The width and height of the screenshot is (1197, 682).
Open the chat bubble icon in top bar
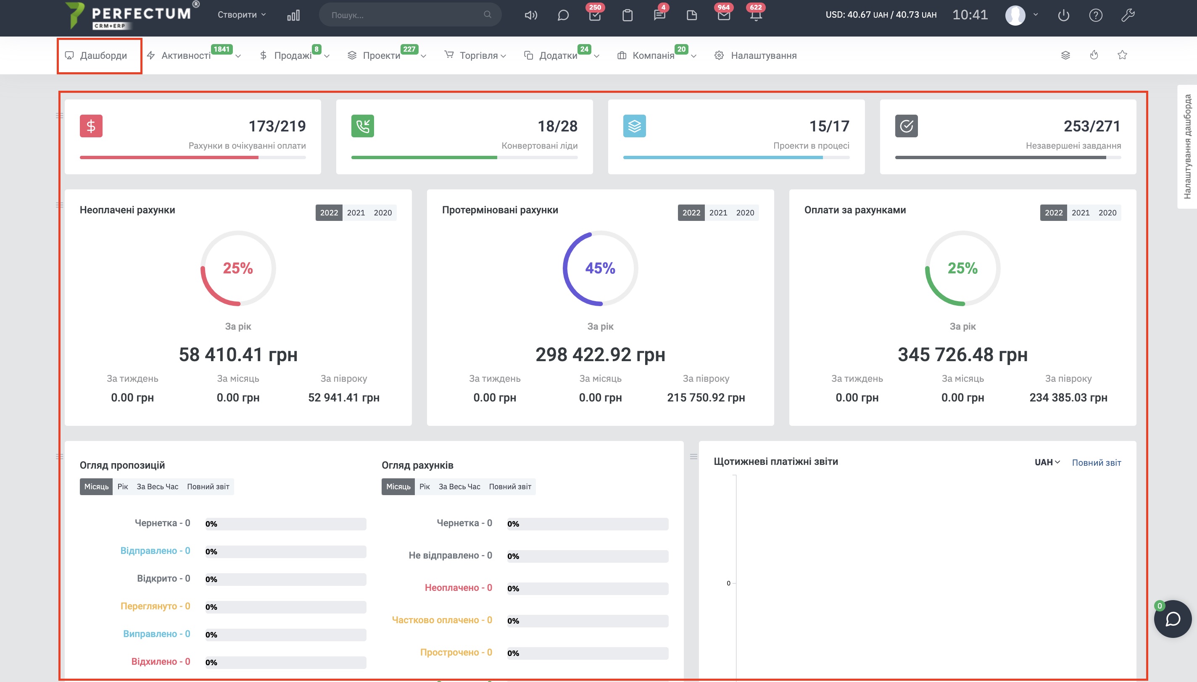pos(563,15)
